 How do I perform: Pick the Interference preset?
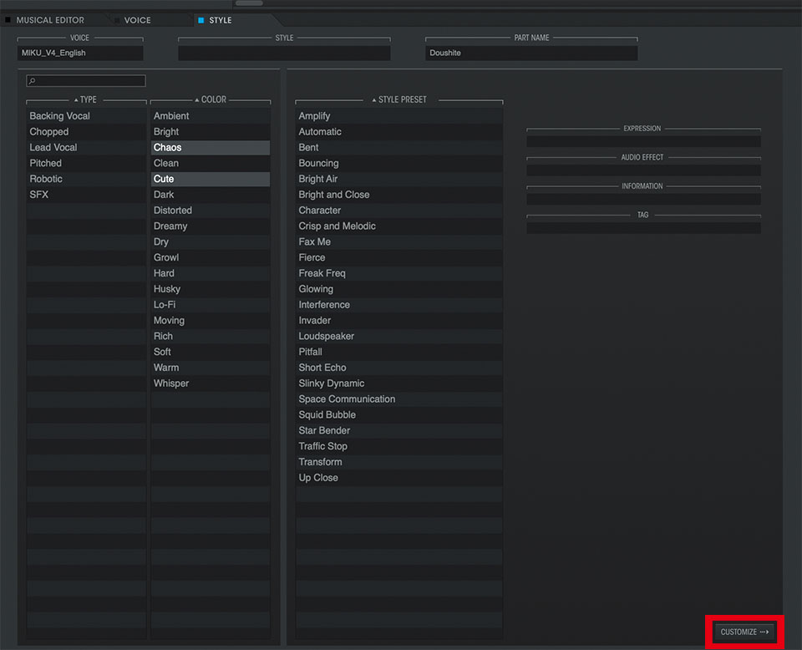pyautogui.click(x=399, y=305)
